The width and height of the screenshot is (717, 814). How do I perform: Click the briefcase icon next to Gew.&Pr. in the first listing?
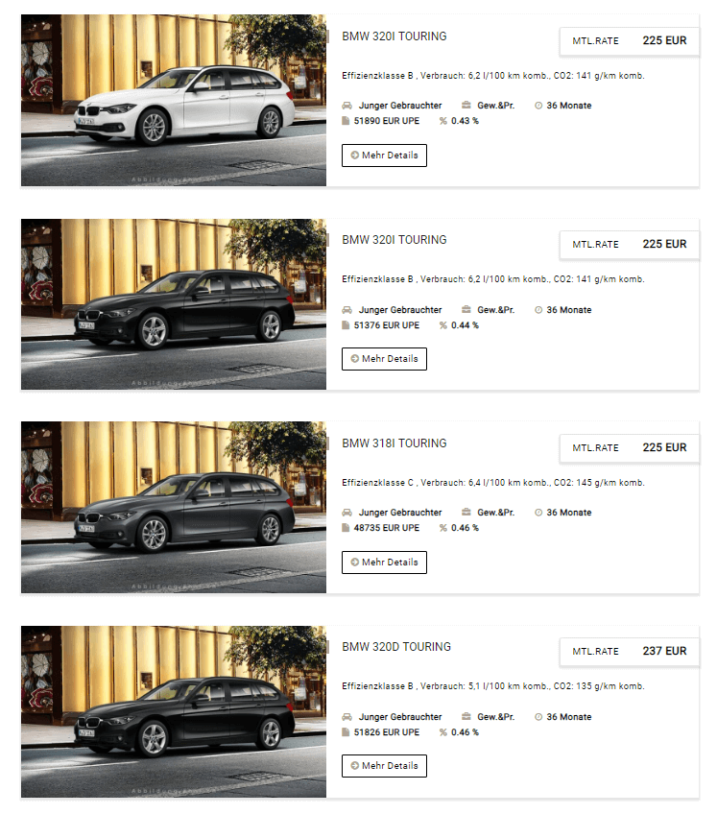click(466, 105)
